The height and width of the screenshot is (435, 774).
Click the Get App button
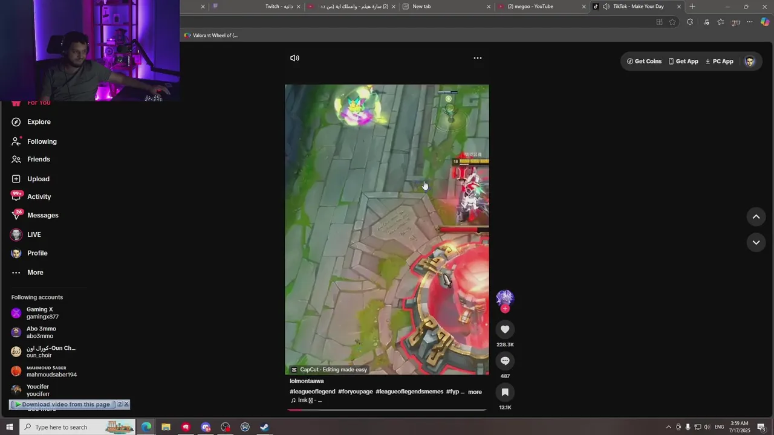pos(683,61)
